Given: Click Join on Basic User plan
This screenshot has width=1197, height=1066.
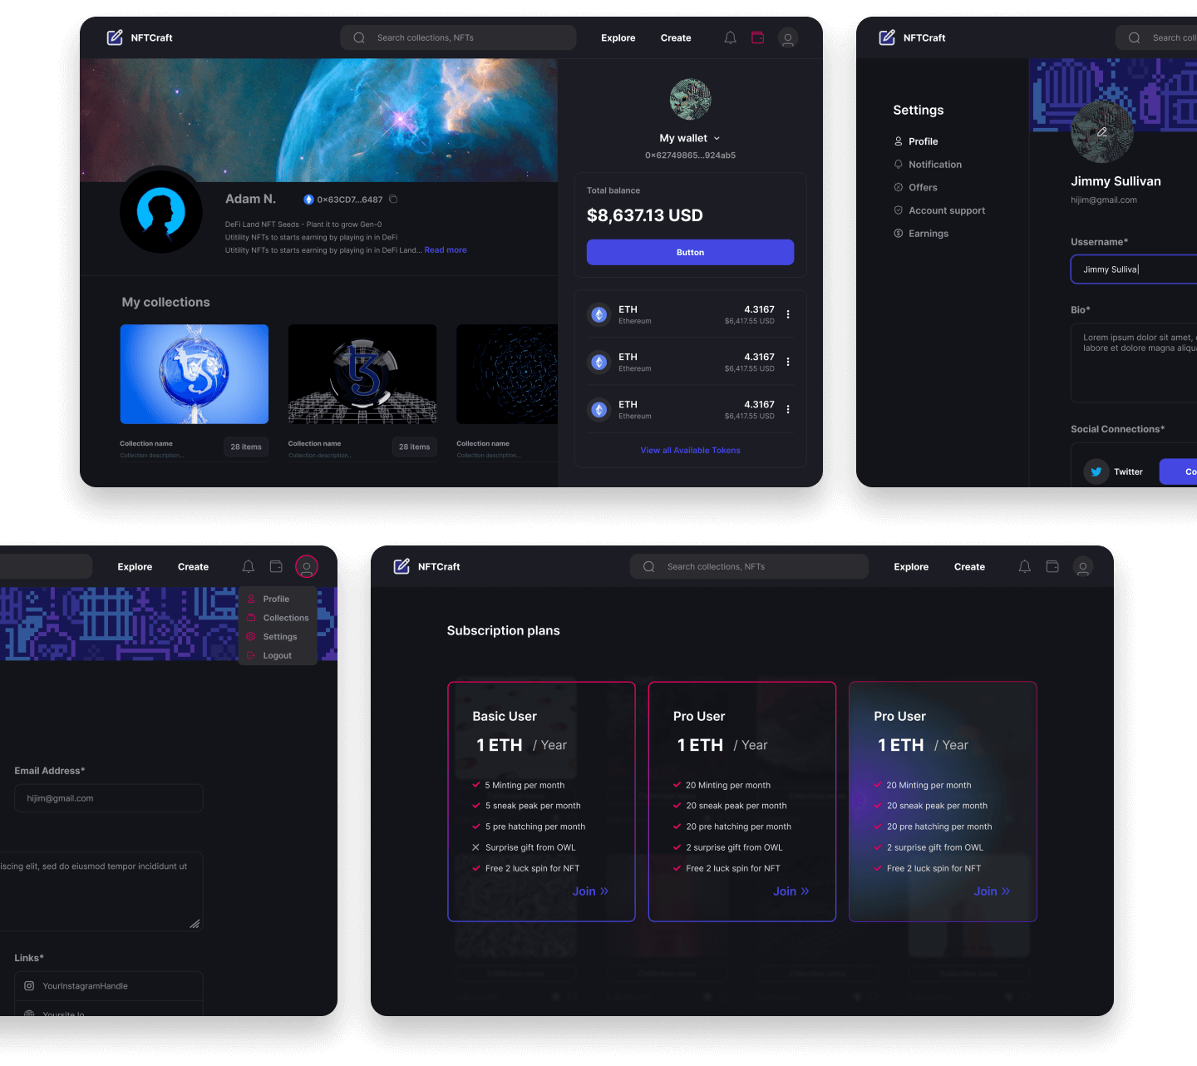Looking at the screenshot, I should click(x=590, y=891).
